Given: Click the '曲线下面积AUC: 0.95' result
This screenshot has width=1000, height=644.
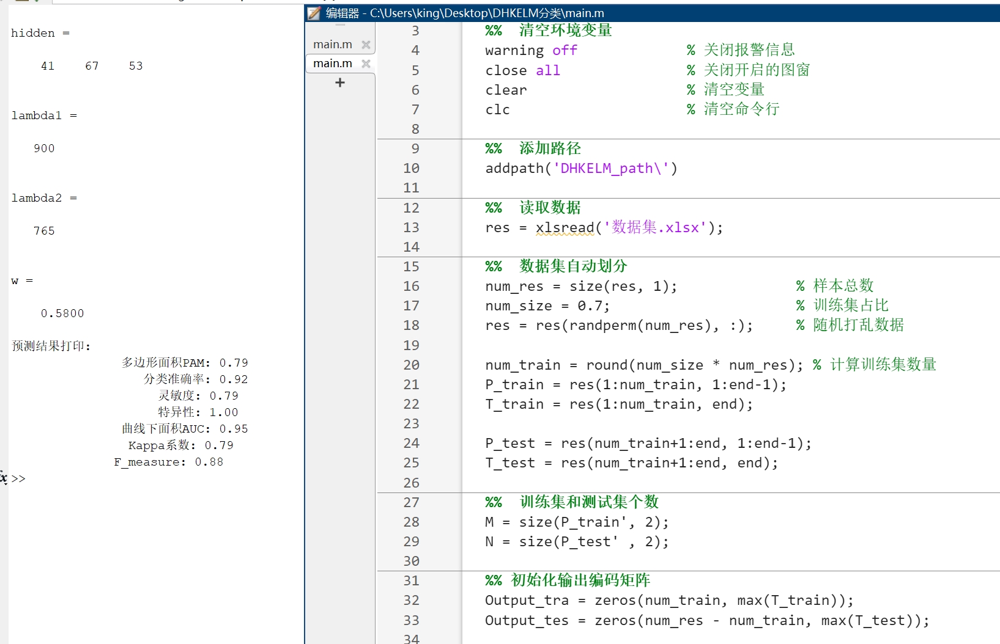Looking at the screenshot, I should click(185, 429).
